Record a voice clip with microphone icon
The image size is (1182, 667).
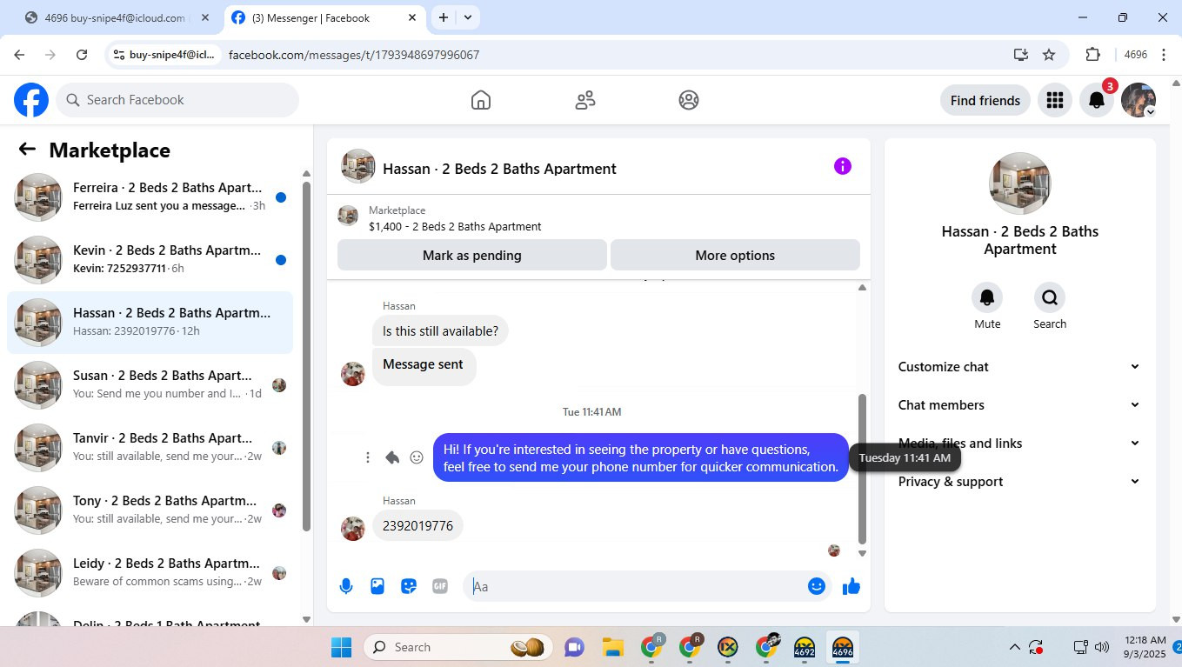pos(346,586)
